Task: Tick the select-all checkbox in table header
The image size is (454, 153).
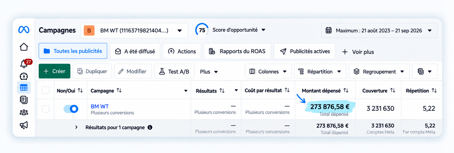Action: (x=45, y=90)
